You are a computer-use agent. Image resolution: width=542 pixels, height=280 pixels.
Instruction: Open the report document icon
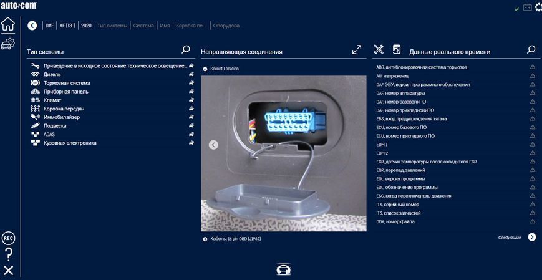(397, 49)
